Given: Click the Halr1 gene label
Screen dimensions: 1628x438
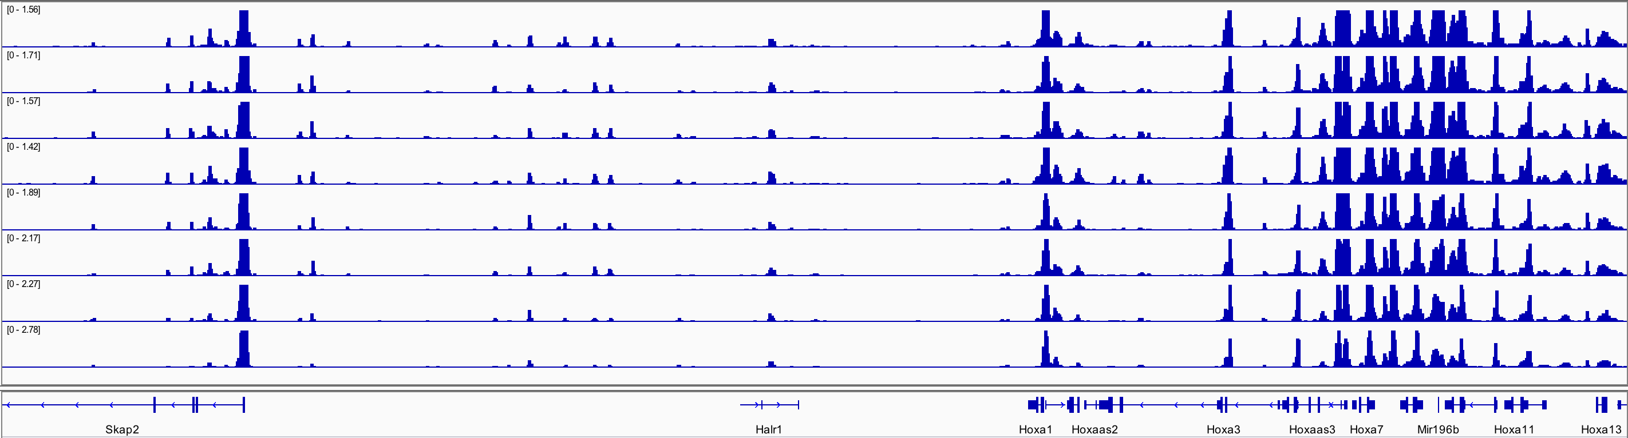Looking at the screenshot, I should [769, 430].
